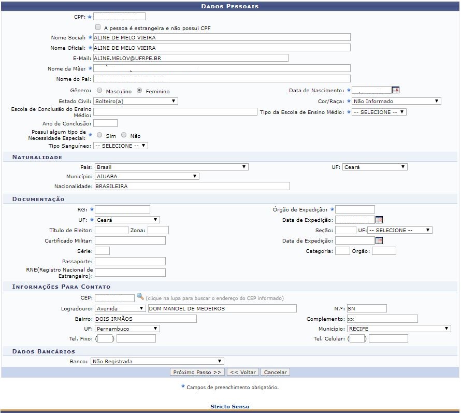Click the RG input field
Screen dimensions: 461x413
click(122, 209)
